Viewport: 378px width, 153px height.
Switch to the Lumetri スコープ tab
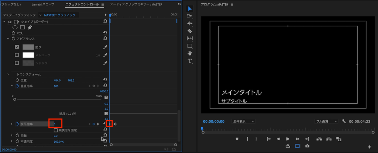click(x=47, y=4)
